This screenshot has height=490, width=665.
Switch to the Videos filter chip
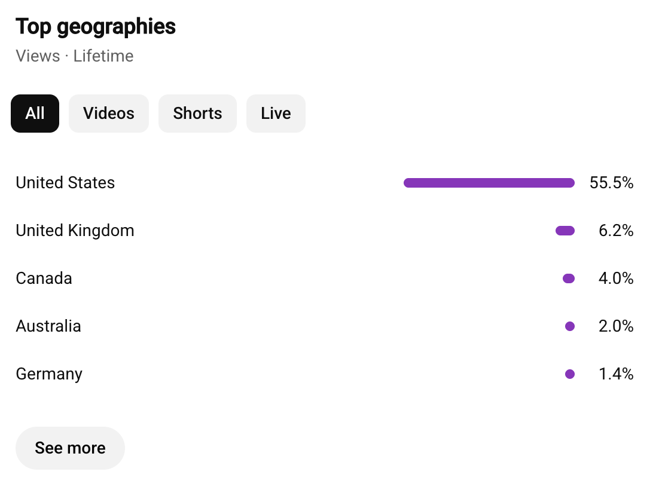(109, 114)
